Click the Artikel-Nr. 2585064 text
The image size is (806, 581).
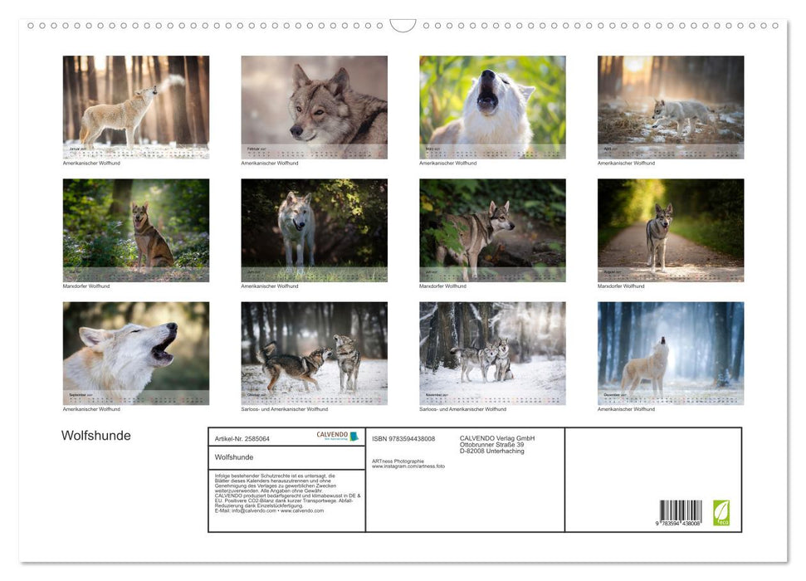coord(242,438)
